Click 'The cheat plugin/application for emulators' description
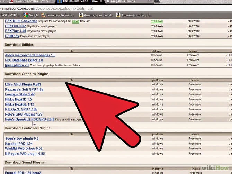This screenshot has width=232, height=174. (x=55, y=65)
